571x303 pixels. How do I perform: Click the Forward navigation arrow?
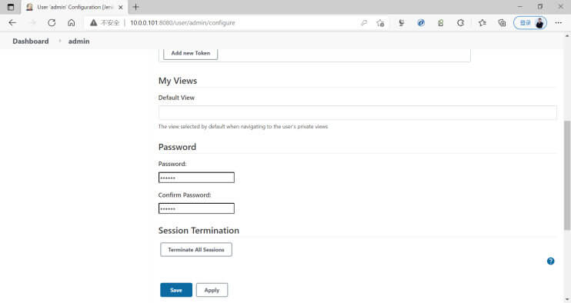click(32, 22)
